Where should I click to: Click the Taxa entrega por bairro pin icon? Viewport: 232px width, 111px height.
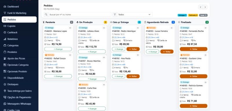click(5, 91)
